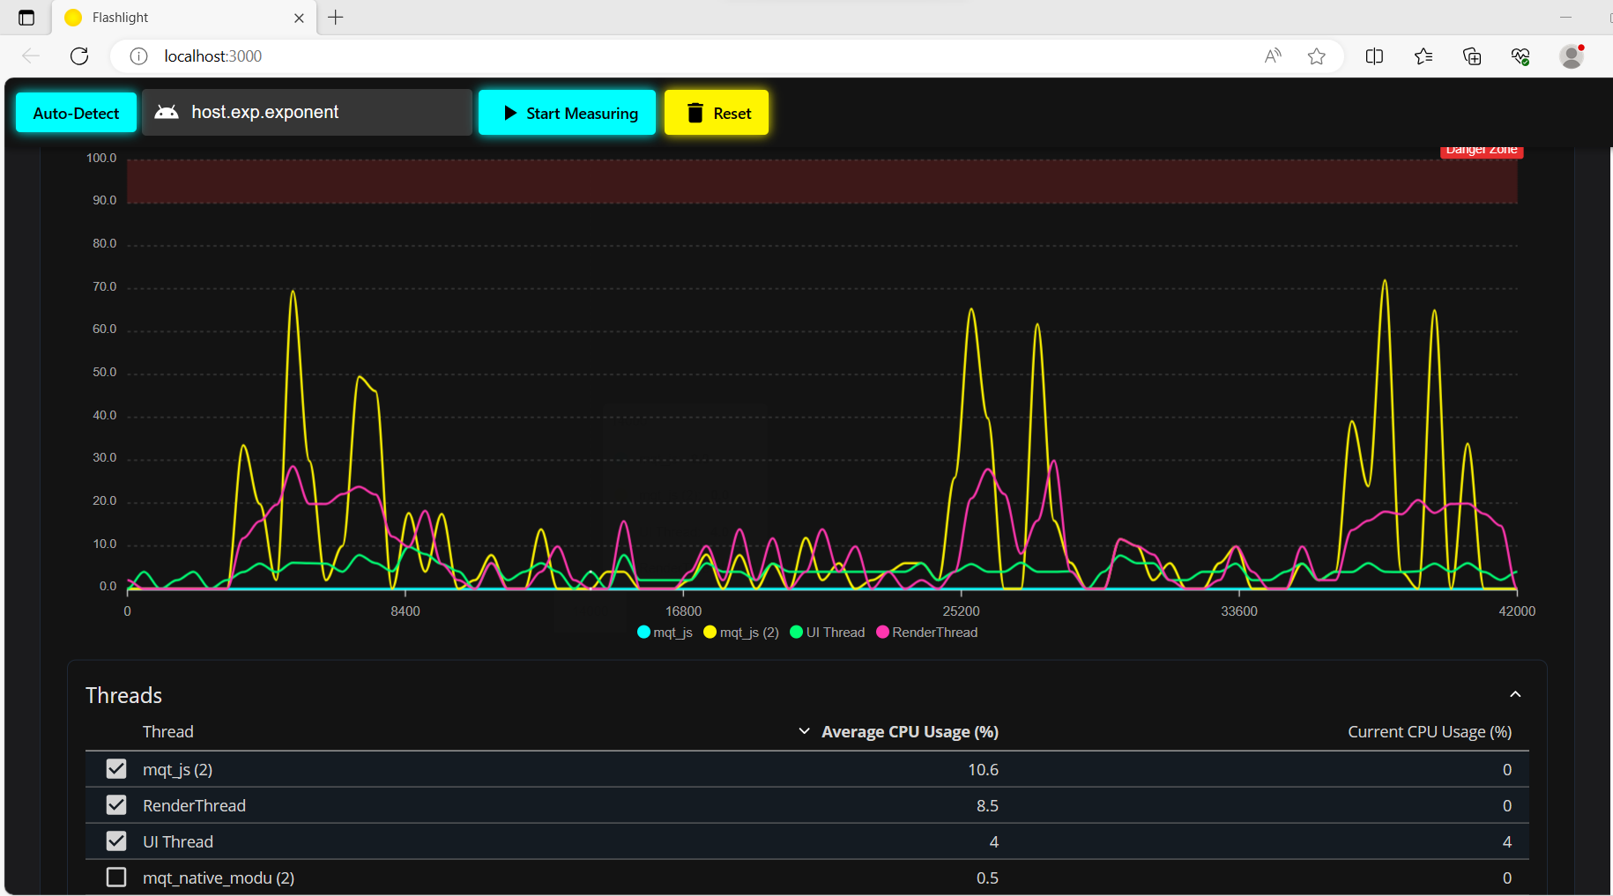Viewport: 1613px width, 896px height.
Task: Open the read aloud icon in address bar
Action: (1272, 56)
